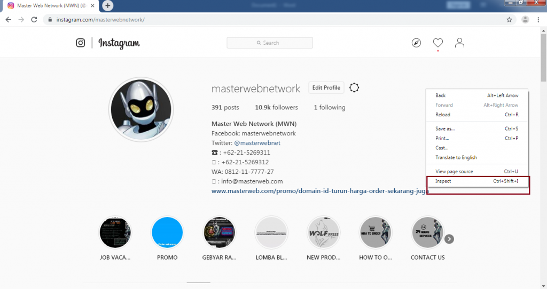The height and width of the screenshot is (289, 547).
Task: Open the profile settings gear icon
Action: [x=354, y=87]
